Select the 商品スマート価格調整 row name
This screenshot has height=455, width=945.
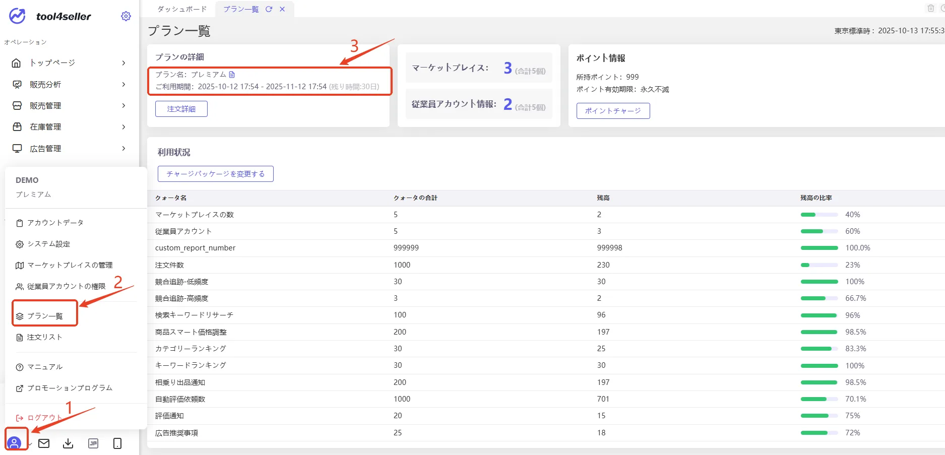pos(191,332)
